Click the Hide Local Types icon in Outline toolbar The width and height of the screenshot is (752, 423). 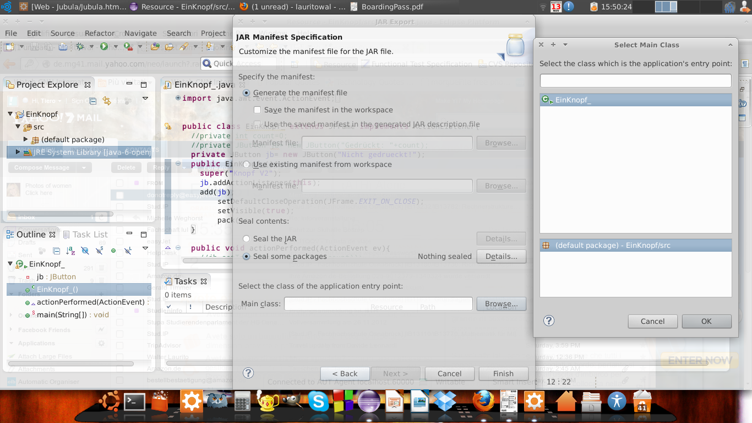(x=128, y=251)
